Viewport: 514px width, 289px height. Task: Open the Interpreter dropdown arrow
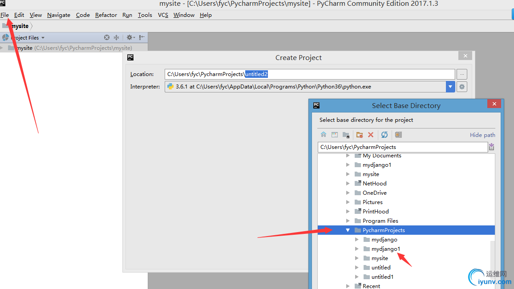pos(450,87)
